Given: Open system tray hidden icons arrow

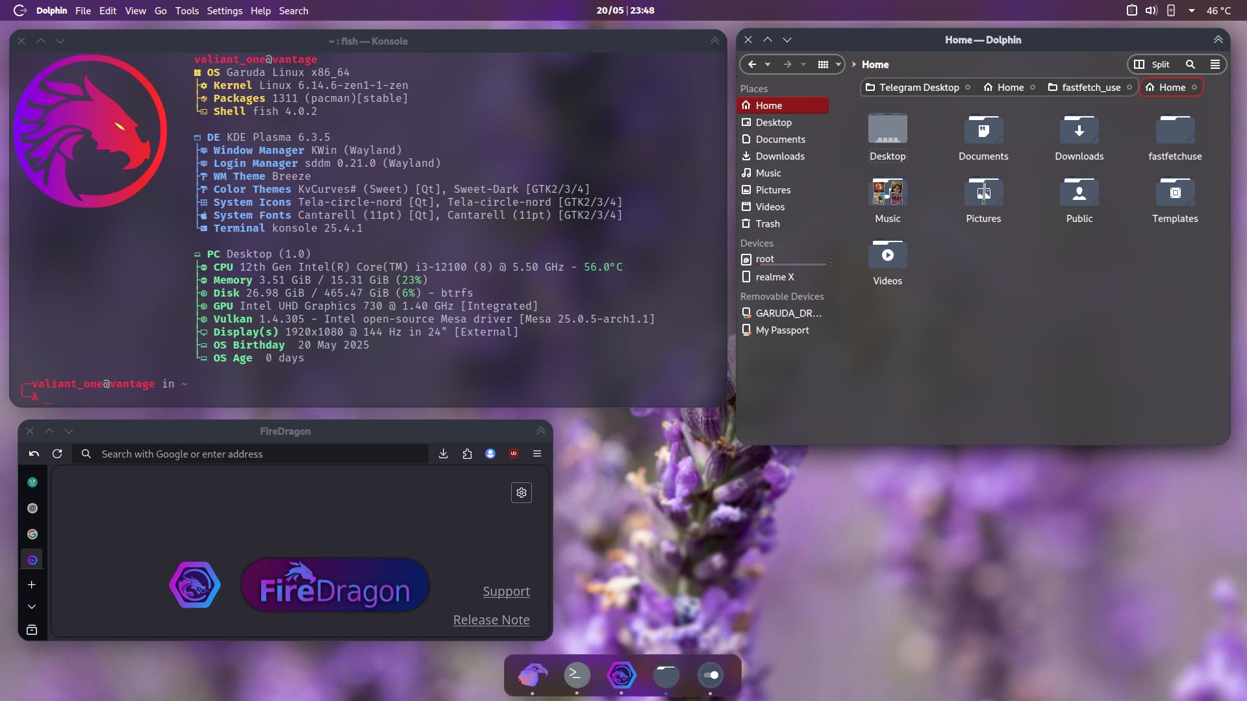Looking at the screenshot, I should click(1191, 10).
